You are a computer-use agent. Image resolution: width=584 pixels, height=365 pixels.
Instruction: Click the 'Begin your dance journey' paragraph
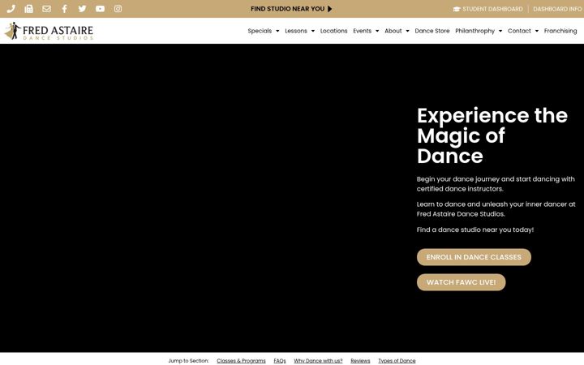pos(496,184)
